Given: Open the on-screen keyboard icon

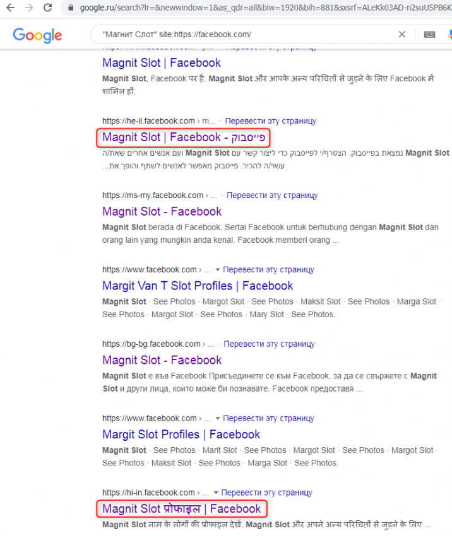Looking at the screenshot, I should (429, 34).
